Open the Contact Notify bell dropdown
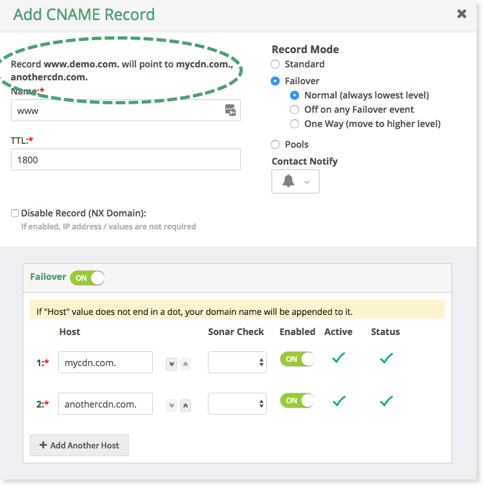The image size is (483, 486). pyautogui.click(x=295, y=181)
